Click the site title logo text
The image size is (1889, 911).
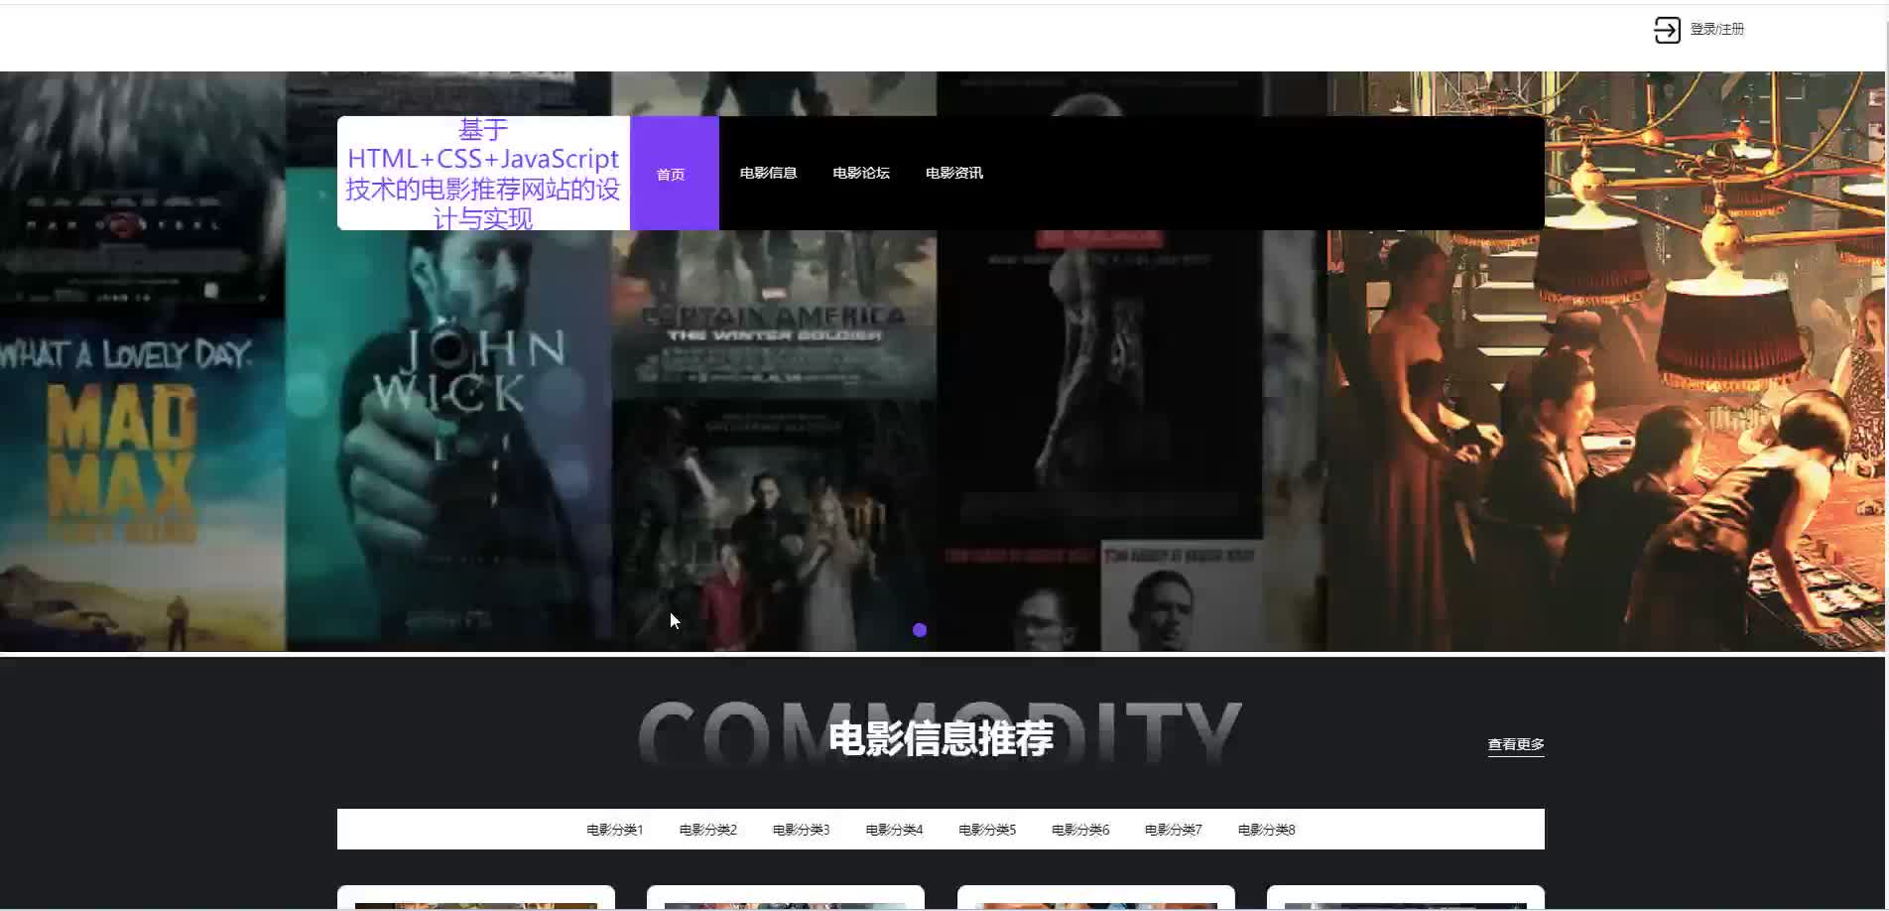coord(483,174)
